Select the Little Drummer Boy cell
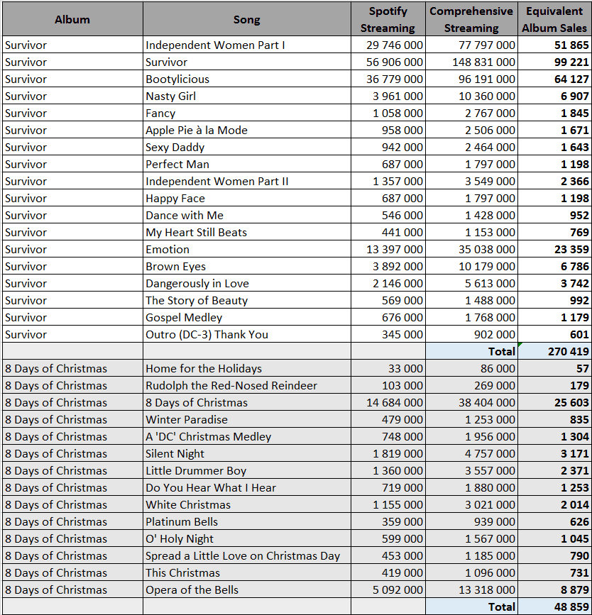592x615 pixels. (x=247, y=470)
